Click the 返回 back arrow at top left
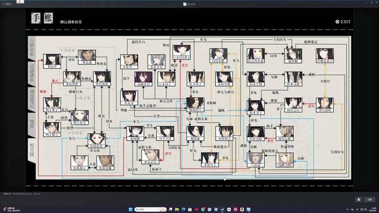The image size is (379, 213). click(x=7, y=4)
